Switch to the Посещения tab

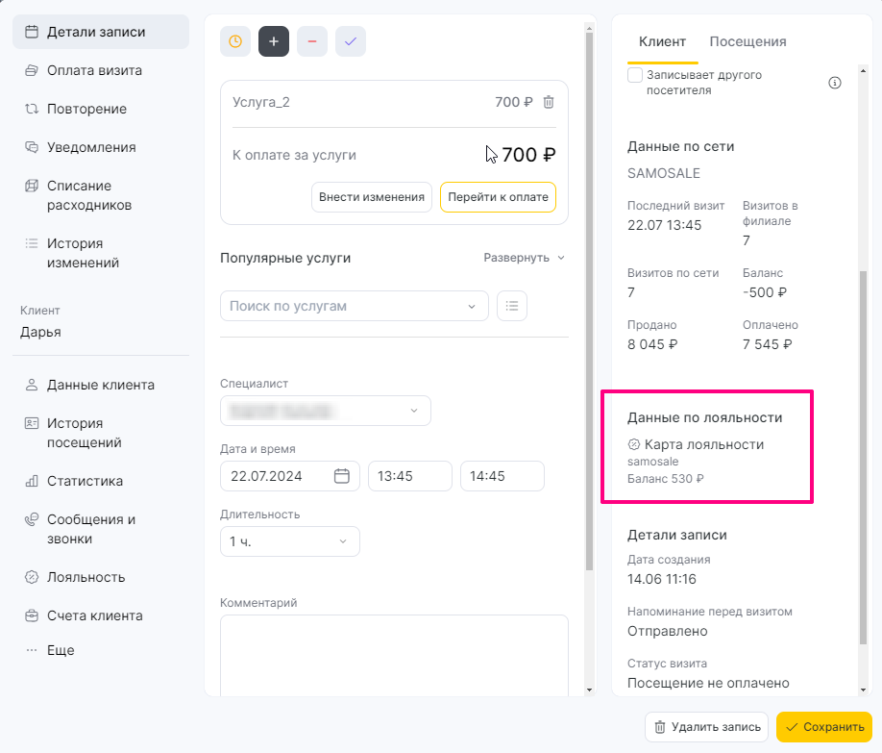click(x=747, y=41)
